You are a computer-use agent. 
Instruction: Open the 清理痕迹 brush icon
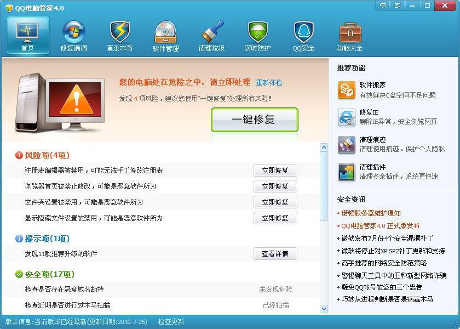(x=347, y=145)
